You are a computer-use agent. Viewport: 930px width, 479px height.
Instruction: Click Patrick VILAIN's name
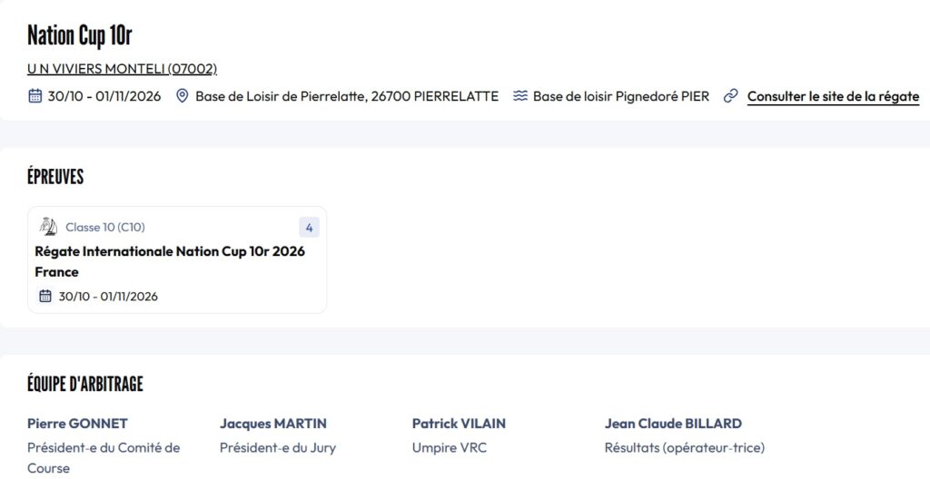point(459,424)
